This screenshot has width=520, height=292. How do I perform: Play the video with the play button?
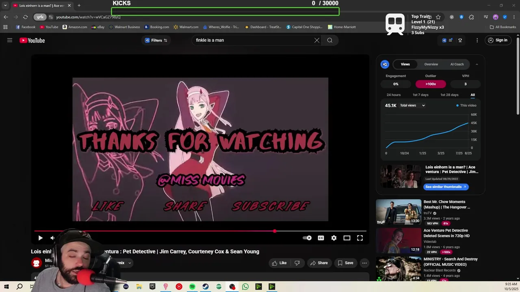click(x=40, y=238)
